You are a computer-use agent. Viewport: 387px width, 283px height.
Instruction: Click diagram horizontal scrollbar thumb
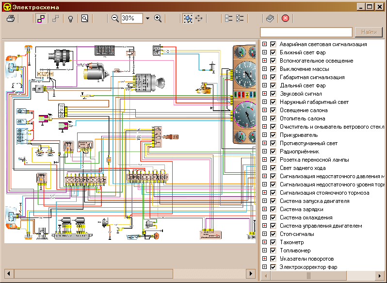94,273
